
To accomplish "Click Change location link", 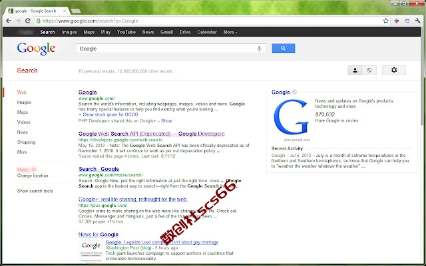I will tap(33, 176).
